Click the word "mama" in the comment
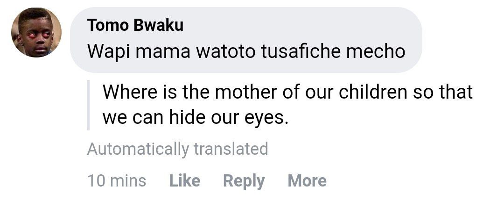Screen dimensions: 504x208 (x=163, y=50)
